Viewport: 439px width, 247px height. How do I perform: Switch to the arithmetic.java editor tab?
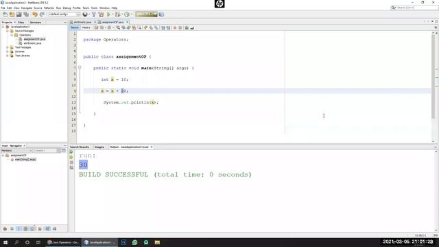point(83,22)
